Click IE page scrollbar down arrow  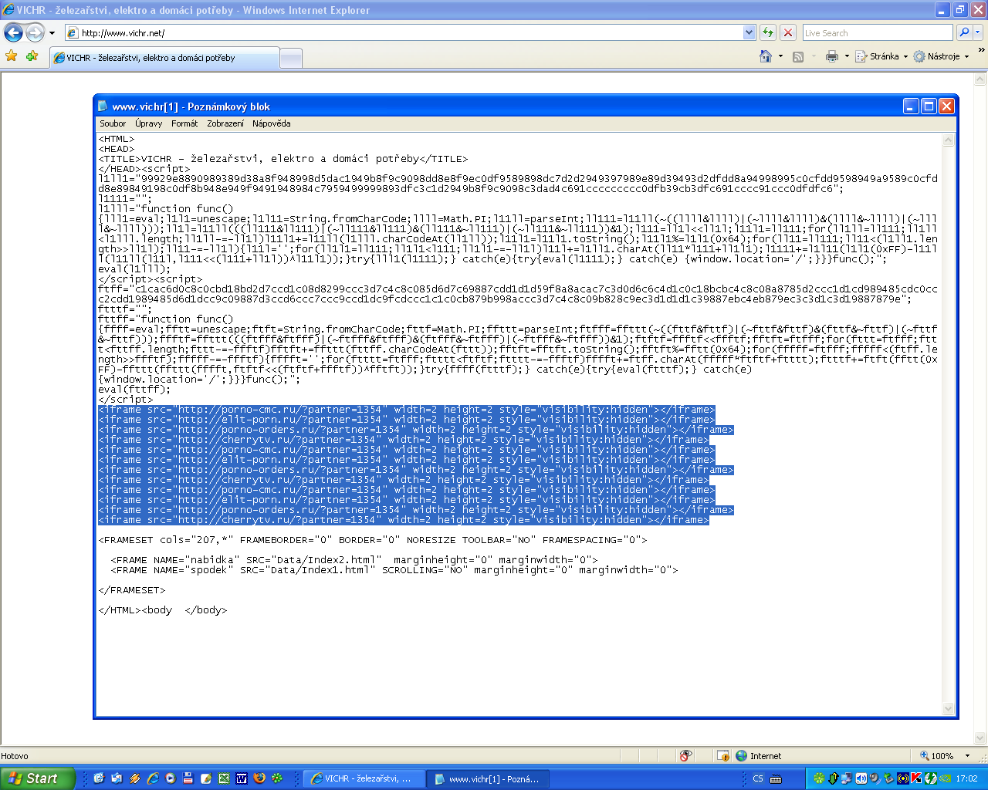[980, 738]
